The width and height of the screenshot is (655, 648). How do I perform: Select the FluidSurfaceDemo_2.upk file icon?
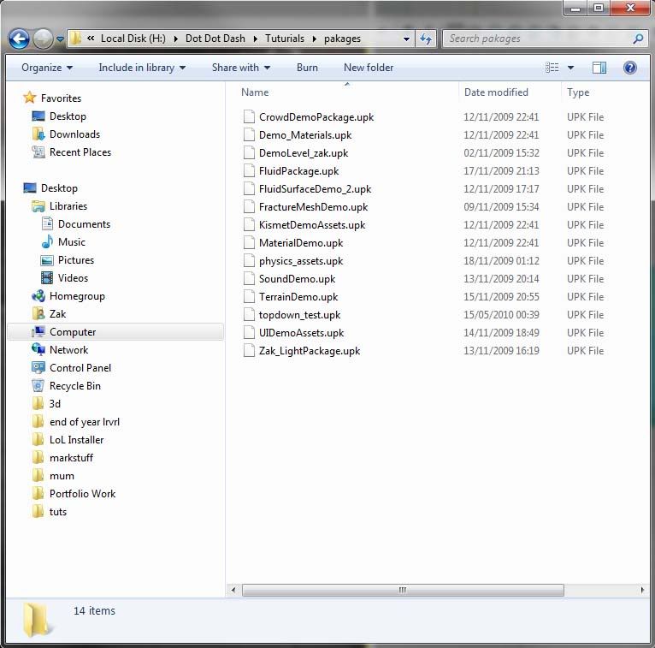(249, 188)
